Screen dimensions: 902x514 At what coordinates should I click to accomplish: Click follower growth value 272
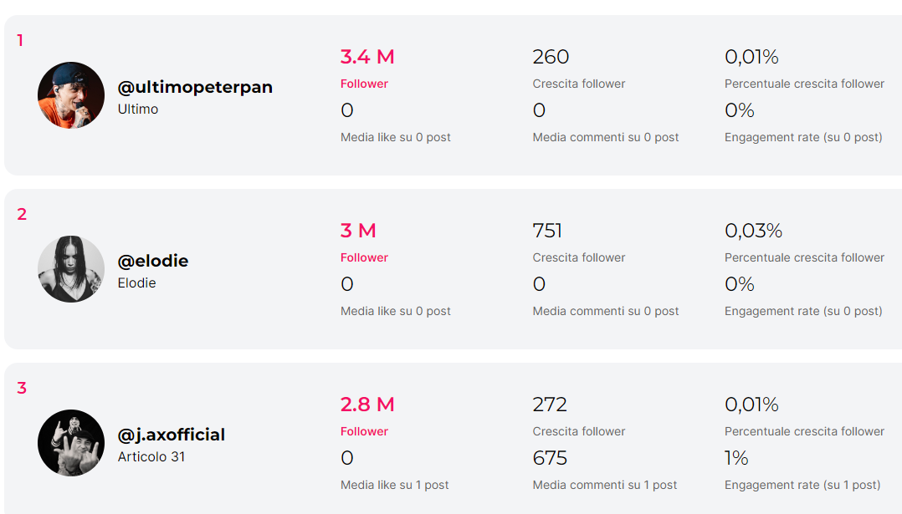(550, 405)
